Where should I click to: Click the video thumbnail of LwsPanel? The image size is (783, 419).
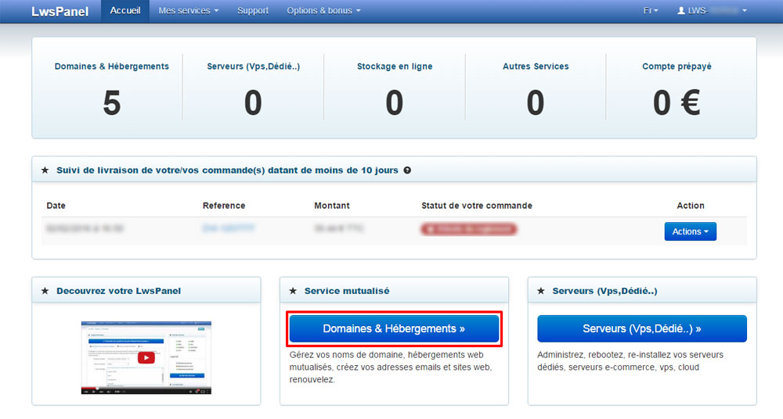coord(146,358)
